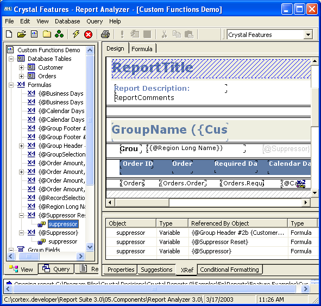Click the Customer table icon in tree
The height and width of the screenshot is (306, 321).
tap(32, 67)
